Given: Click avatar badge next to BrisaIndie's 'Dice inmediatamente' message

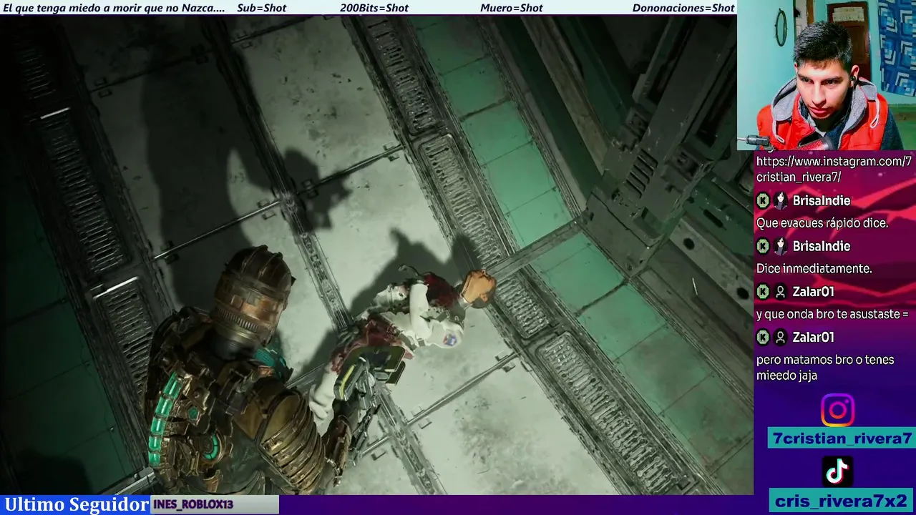Looking at the screenshot, I should click(781, 246).
